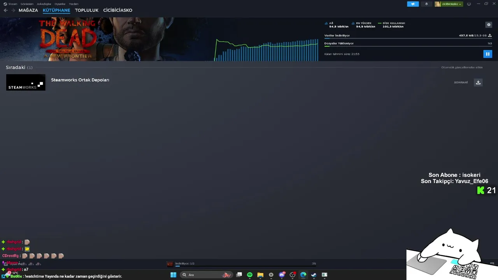Open the Yardım menu
This screenshot has height=280, width=498.
coord(74,4)
